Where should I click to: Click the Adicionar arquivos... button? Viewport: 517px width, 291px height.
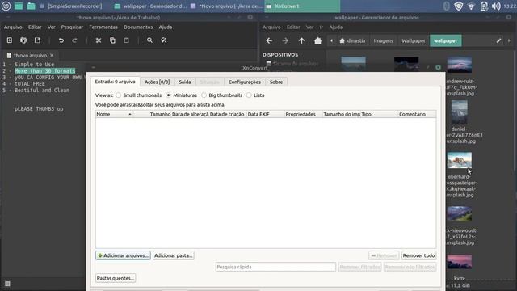pyautogui.click(x=123, y=255)
